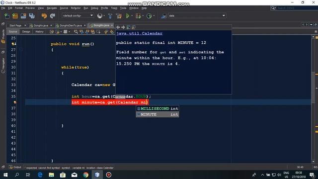This screenshot has width=318, height=179.
Task: Open source from Javadoc popup icon
Action: pos(134,27)
